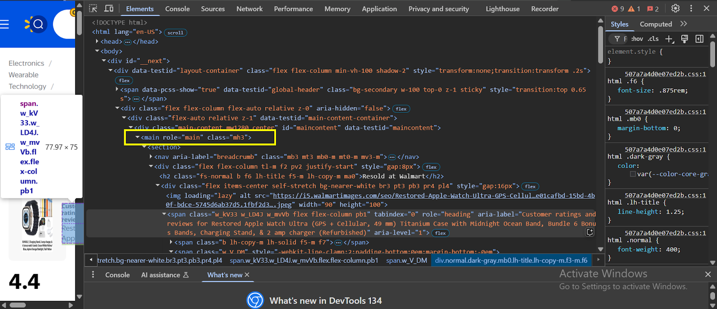Toggle the :hov element state button

coord(637,39)
